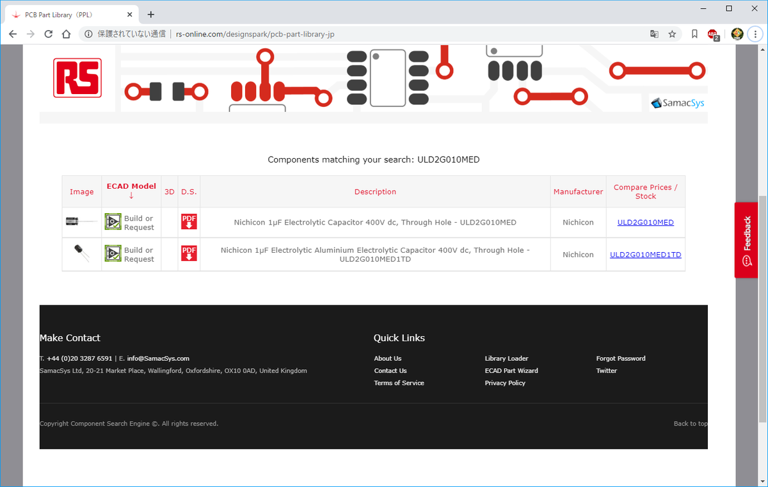
Task: Open the ECAD model icon for ULD2G010MED1TD
Action: click(113, 254)
